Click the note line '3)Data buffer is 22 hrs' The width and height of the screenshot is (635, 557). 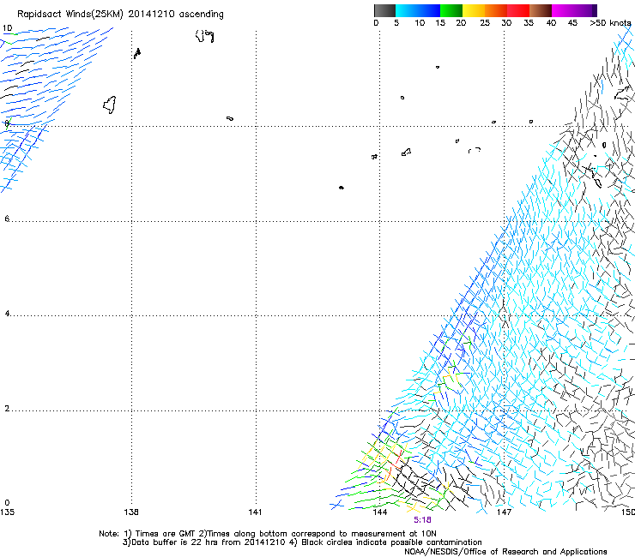pyautogui.click(x=302, y=542)
